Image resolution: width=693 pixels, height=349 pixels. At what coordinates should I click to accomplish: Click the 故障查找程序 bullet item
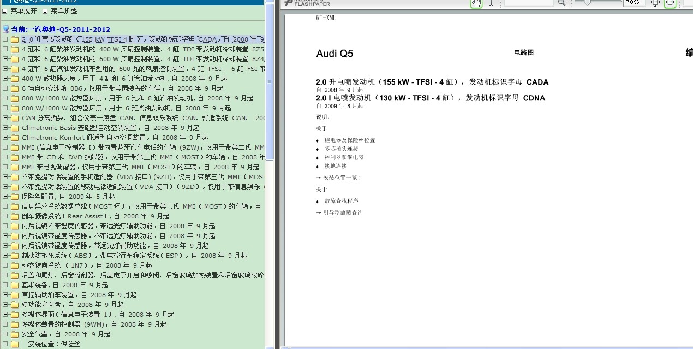tap(342, 201)
